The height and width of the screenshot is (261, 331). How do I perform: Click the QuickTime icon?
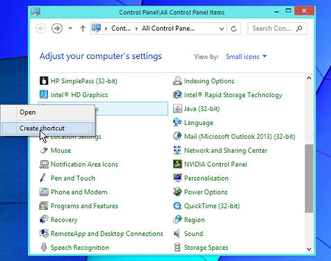(x=177, y=205)
